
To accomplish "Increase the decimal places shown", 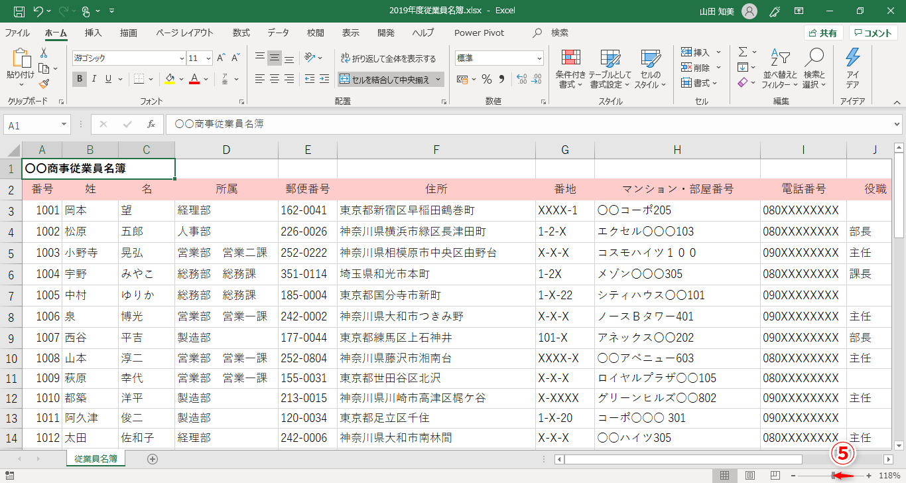I will point(521,80).
